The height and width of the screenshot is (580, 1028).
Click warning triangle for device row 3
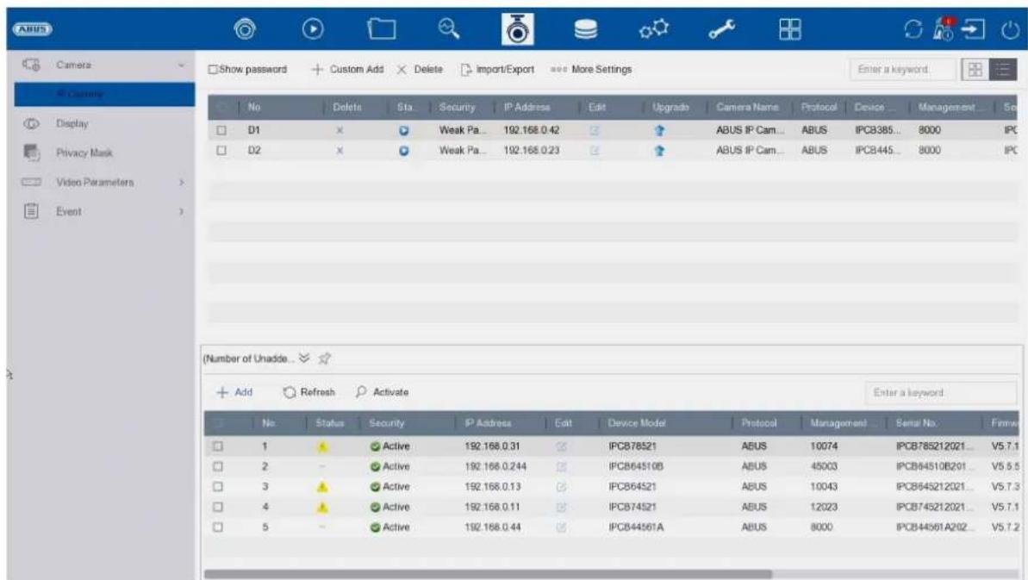322,487
